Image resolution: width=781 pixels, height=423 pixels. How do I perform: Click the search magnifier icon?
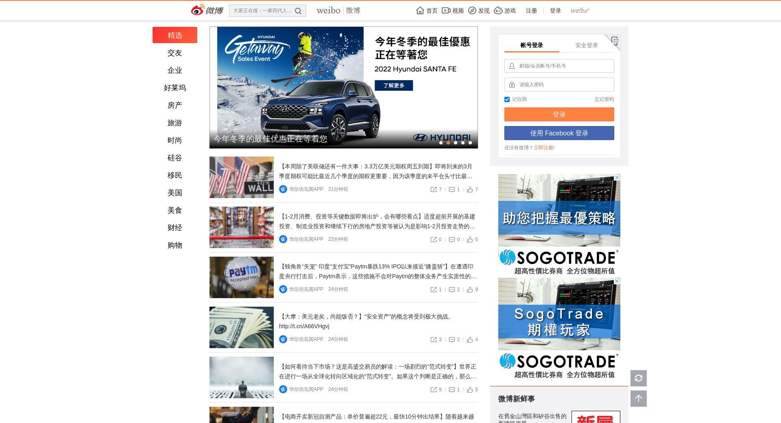(x=298, y=11)
